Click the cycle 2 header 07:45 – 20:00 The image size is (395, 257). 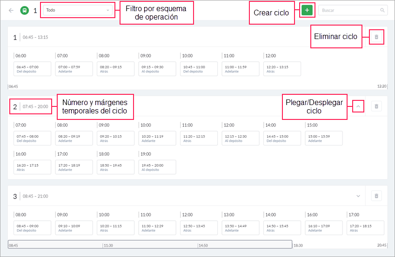click(35, 106)
